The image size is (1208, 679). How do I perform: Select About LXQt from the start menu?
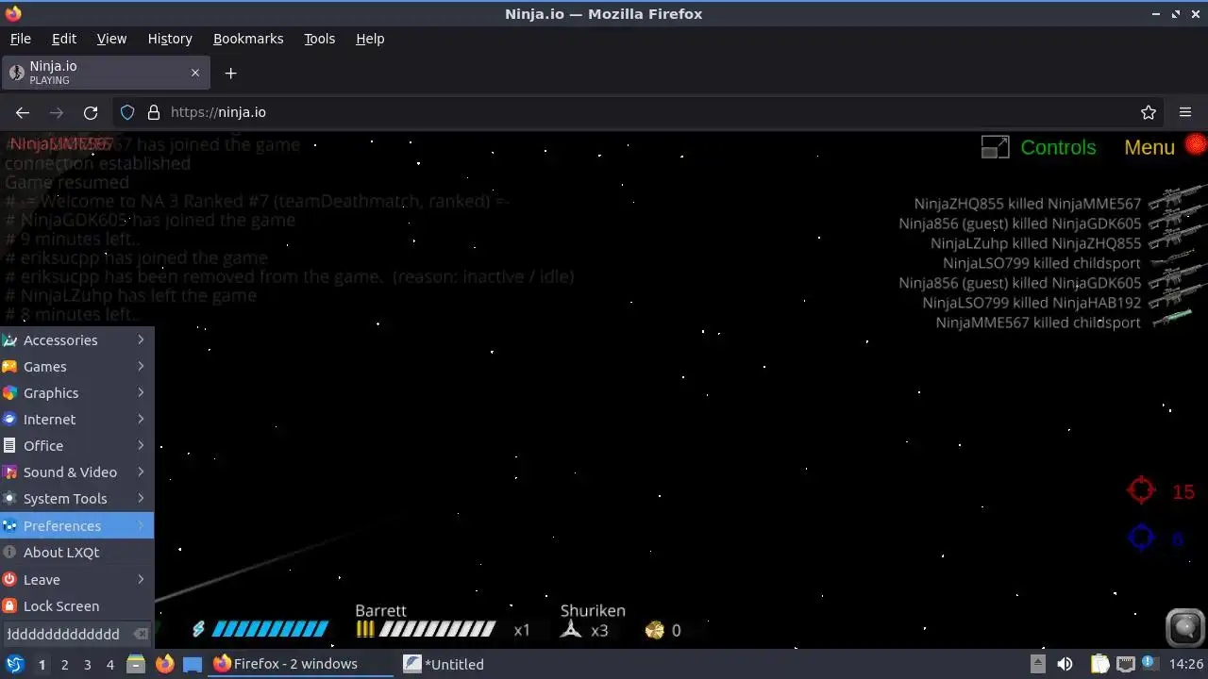click(x=76, y=552)
